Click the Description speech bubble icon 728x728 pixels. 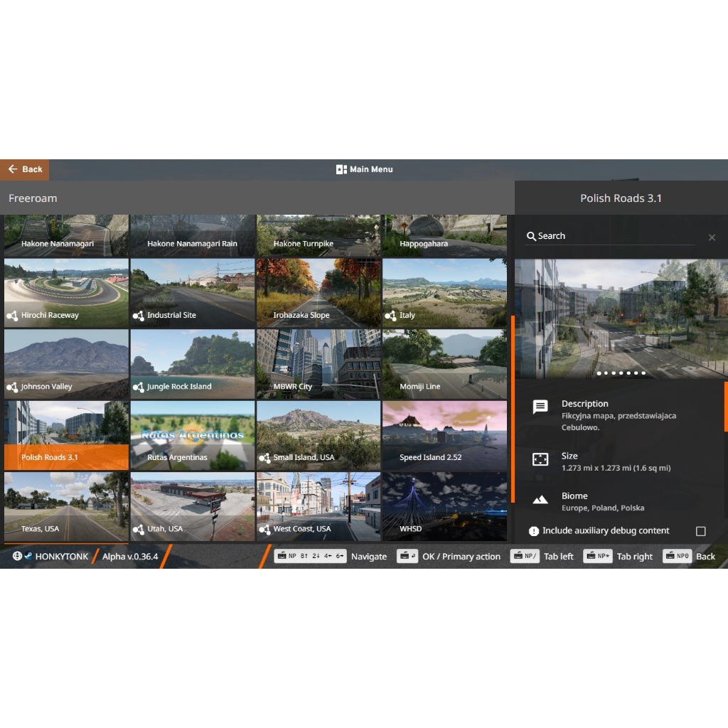[x=540, y=407]
